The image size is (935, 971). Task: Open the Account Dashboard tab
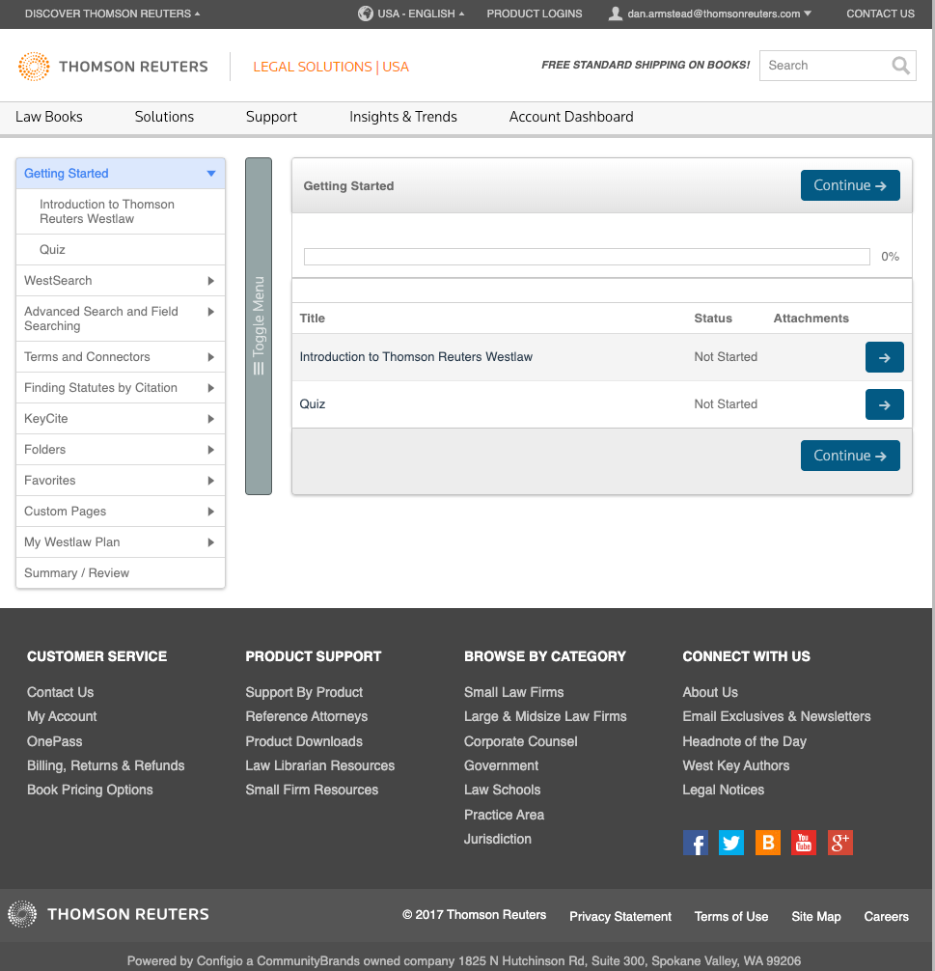point(571,117)
